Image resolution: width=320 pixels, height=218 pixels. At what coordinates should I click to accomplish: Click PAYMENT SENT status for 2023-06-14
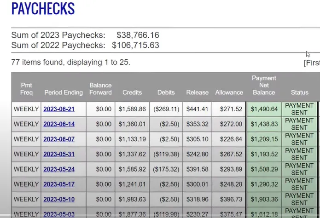pyautogui.click(x=299, y=124)
